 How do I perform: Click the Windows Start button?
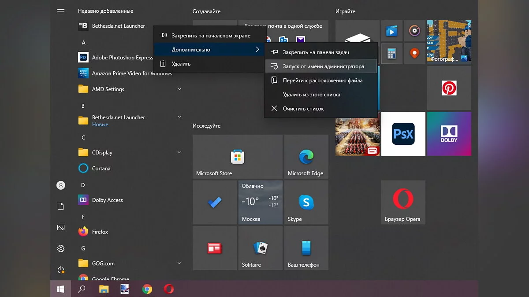(60, 289)
